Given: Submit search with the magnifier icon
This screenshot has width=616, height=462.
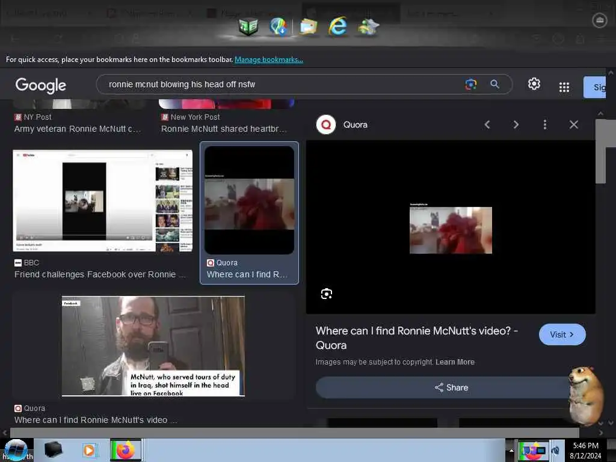Looking at the screenshot, I should pyautogui.click(x=494, y=84).
